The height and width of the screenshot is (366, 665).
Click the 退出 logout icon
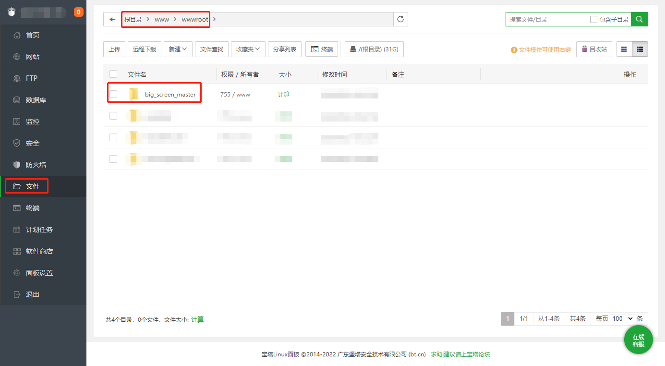point(17,294)
